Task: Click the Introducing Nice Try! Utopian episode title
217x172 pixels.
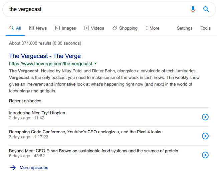Action: click(37, 113)
